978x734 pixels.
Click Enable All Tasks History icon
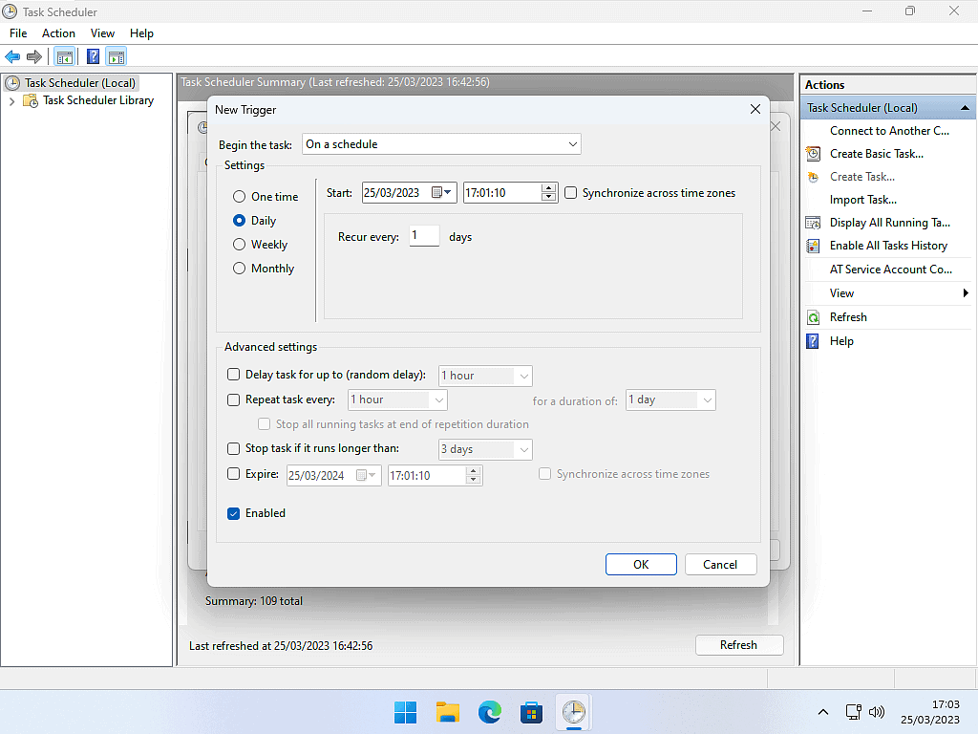coord(813,246)
